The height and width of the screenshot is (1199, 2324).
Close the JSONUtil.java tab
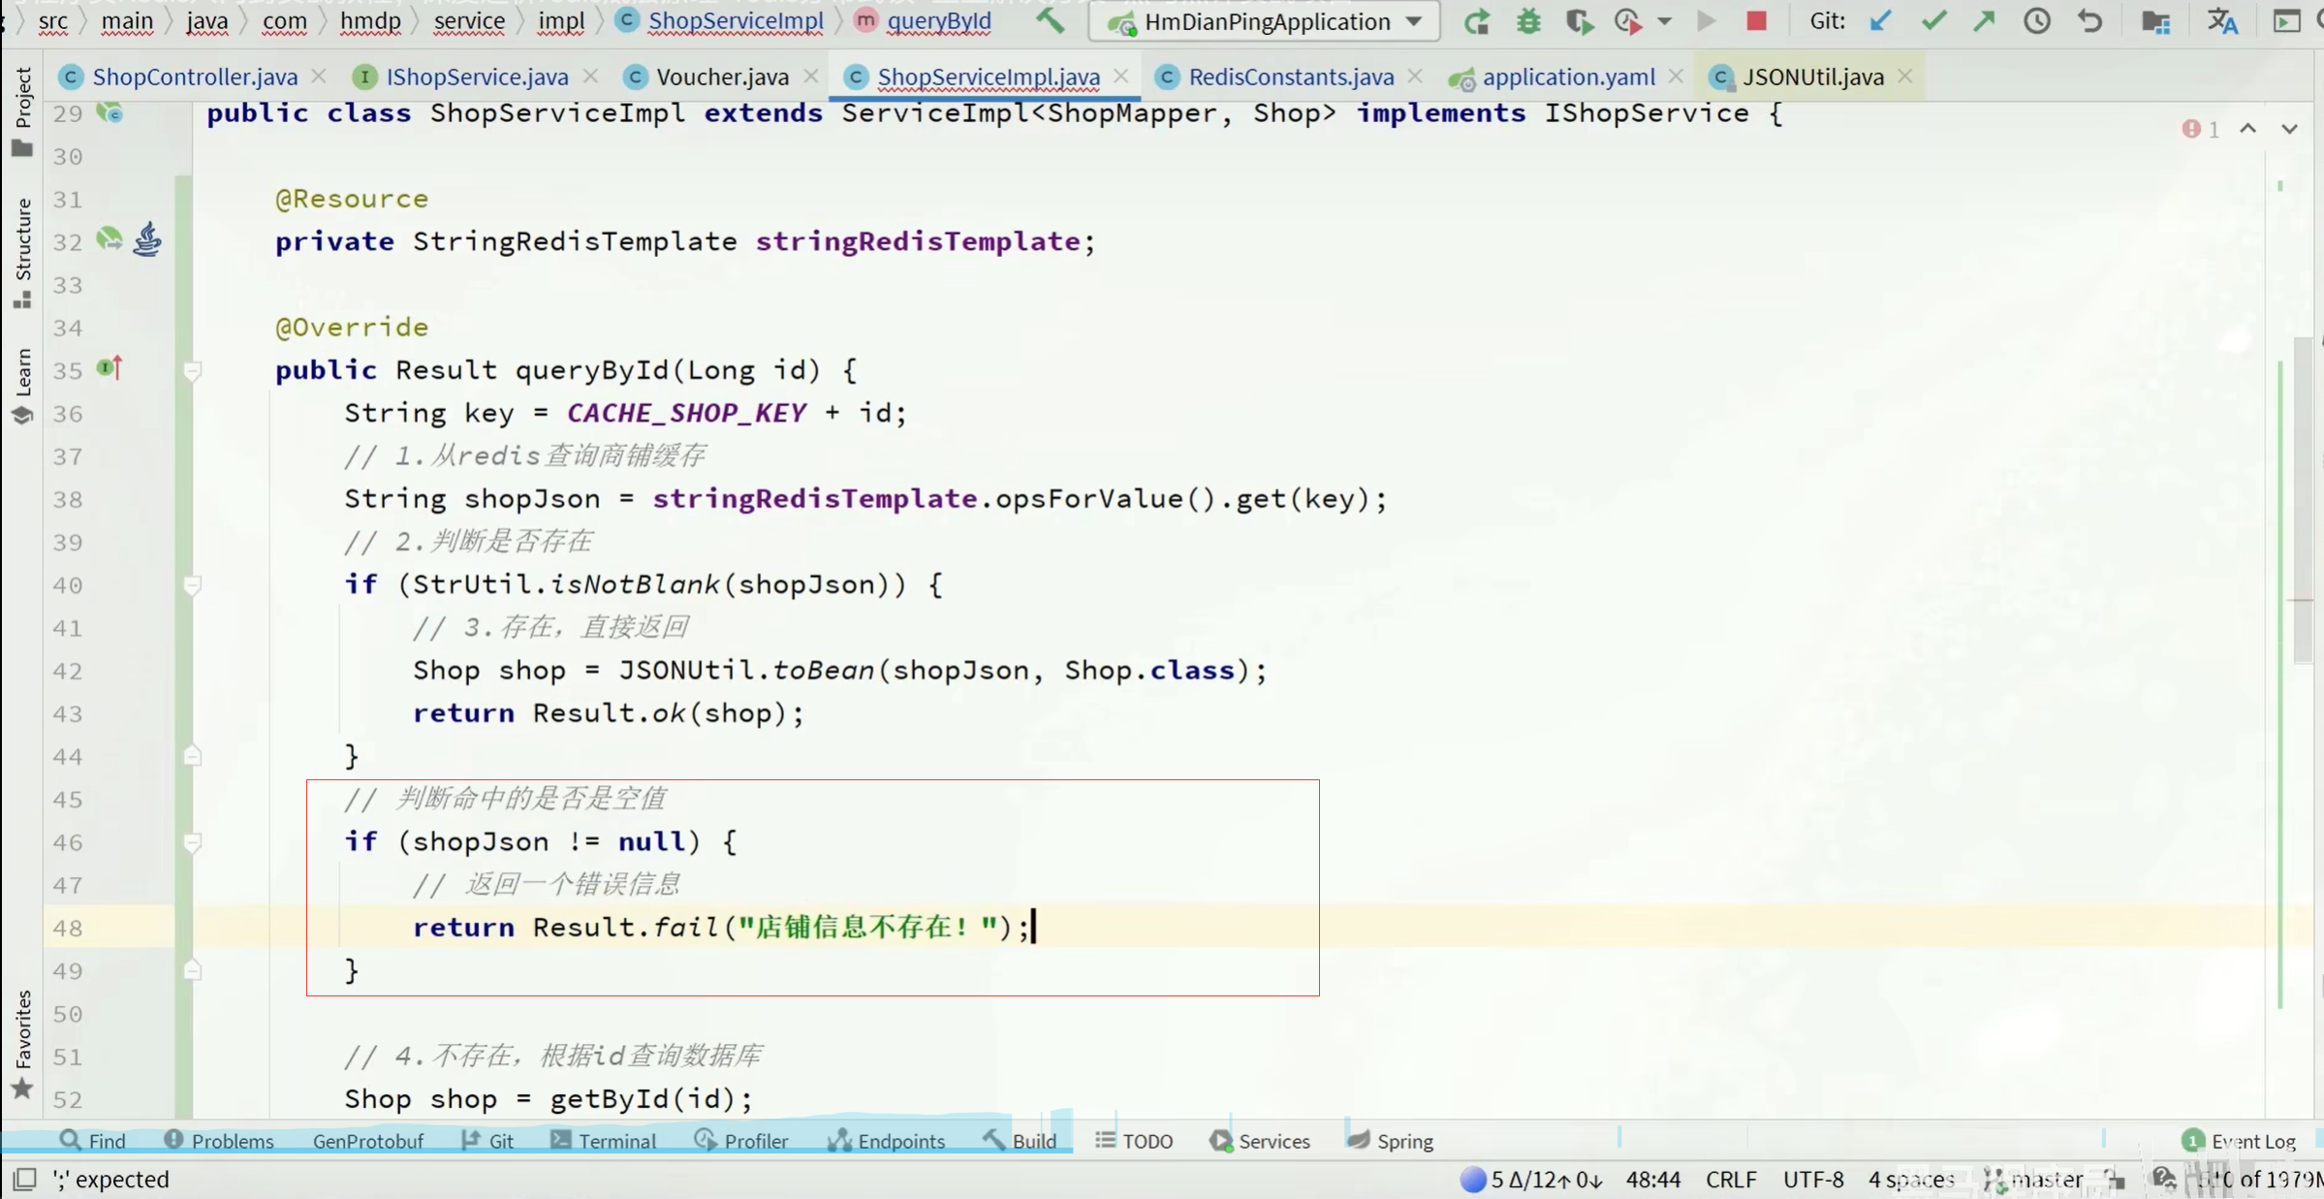click(1905, 76)
